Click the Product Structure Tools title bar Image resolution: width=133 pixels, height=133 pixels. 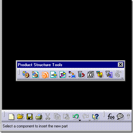click(70, 65)
